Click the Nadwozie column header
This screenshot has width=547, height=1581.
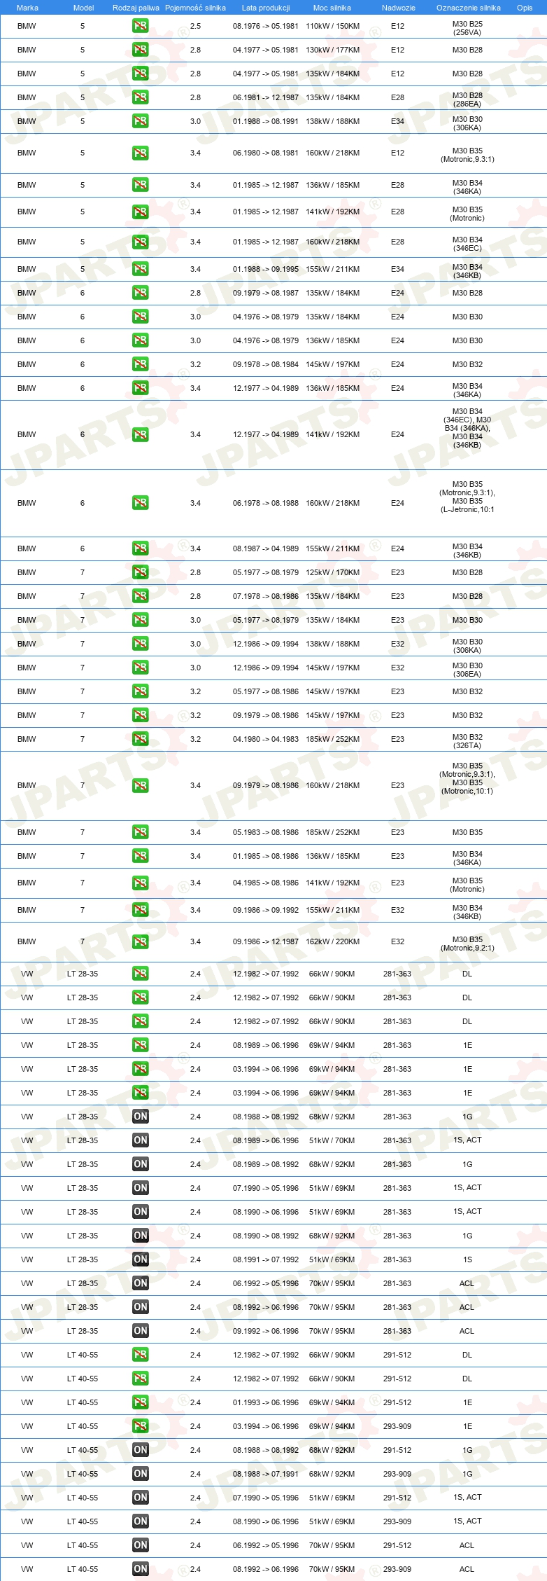(399, 8)
